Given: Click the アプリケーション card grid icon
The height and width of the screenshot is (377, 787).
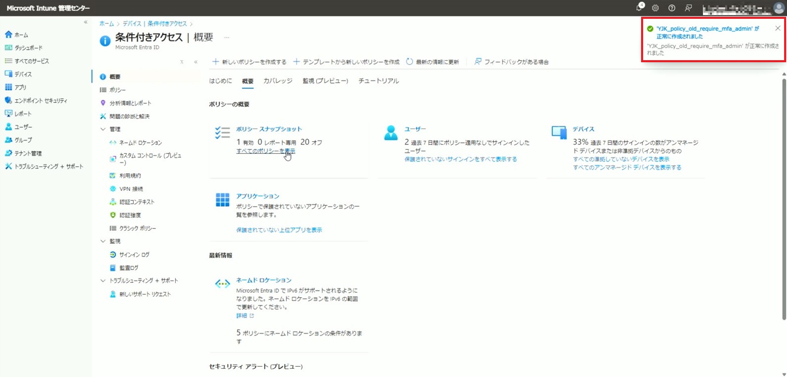Looking at the screenshot, I should tap(223, 200).
